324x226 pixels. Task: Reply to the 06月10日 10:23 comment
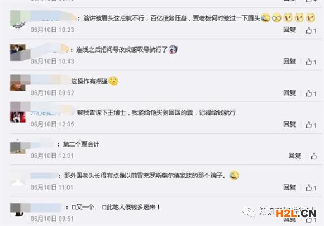(289, 30)
